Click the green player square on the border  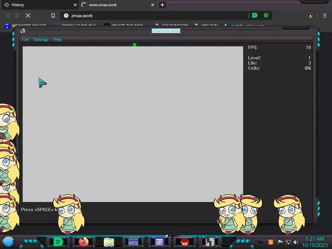coord(135,45)
